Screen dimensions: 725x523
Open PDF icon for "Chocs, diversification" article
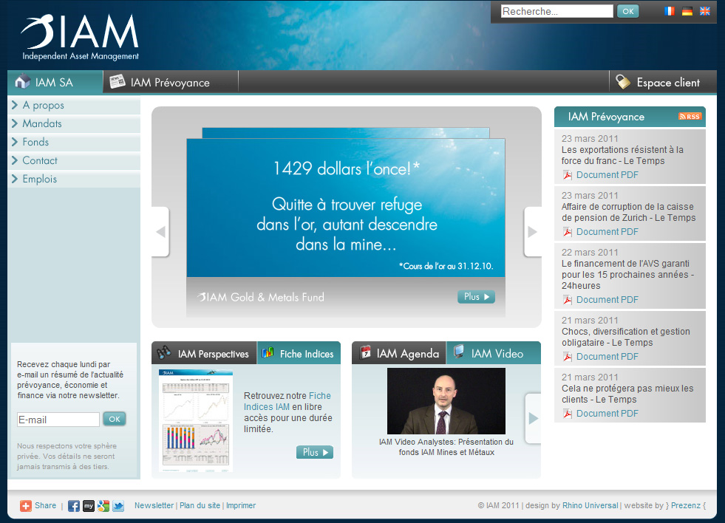[x=568, y=357]
